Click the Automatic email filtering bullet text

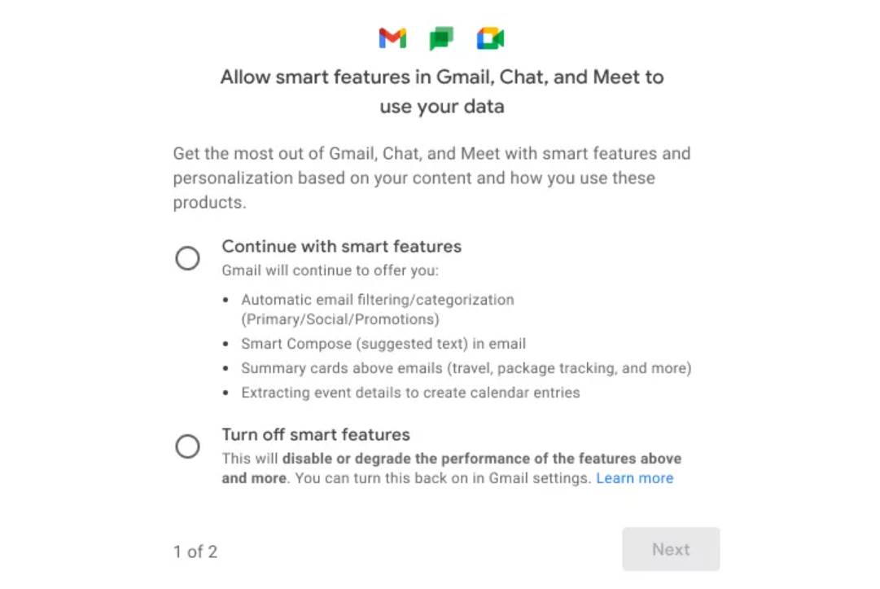click(377, 300)
